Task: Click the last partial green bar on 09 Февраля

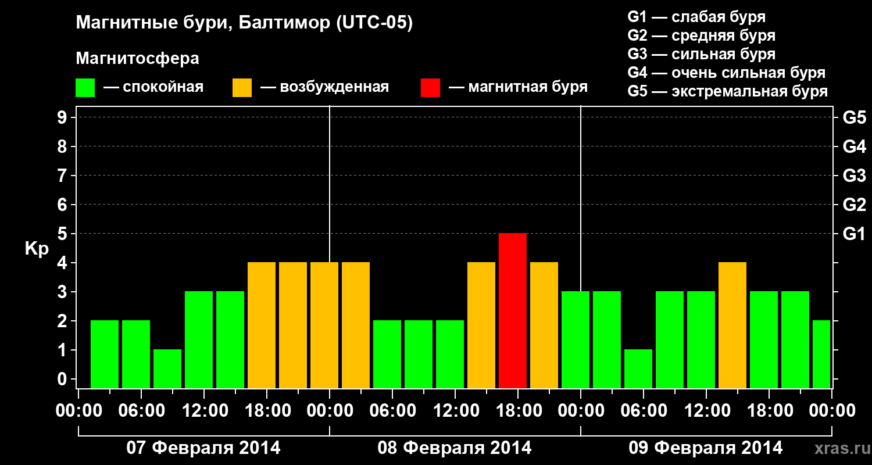Action: pos(821,354)
